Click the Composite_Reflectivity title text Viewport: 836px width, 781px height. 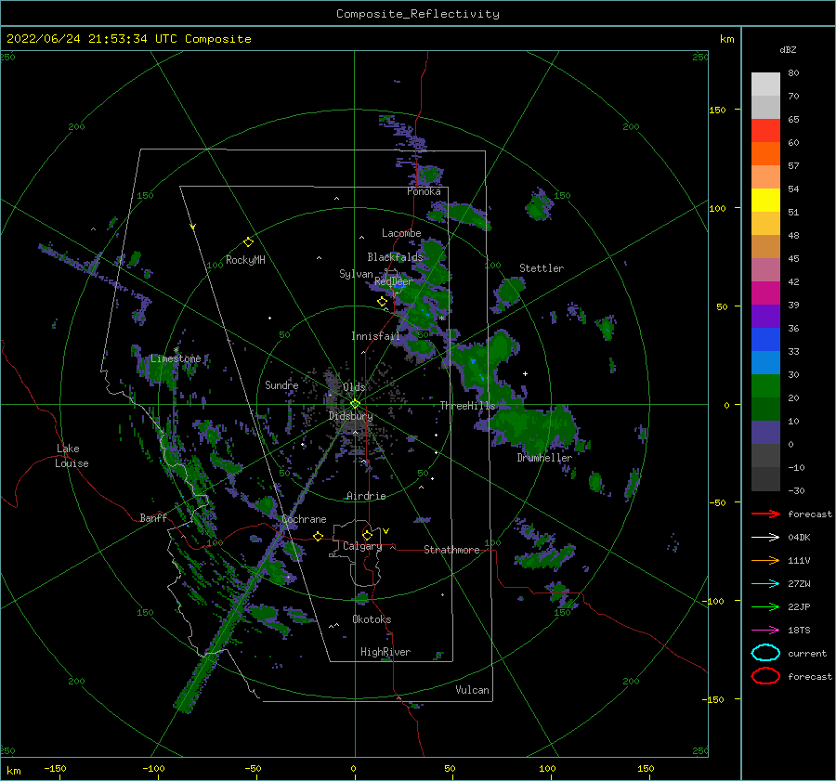418,14
